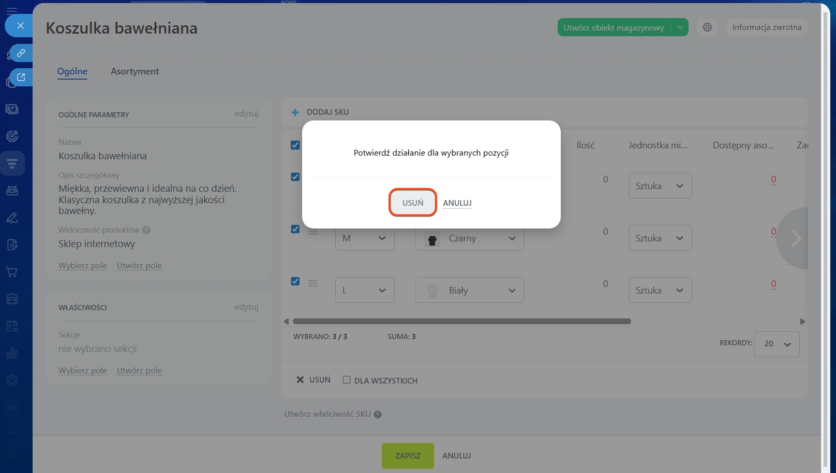Expand the size L dropdown
The height and width of the screenshot is (473, 836).
click(x=365, y=291)
